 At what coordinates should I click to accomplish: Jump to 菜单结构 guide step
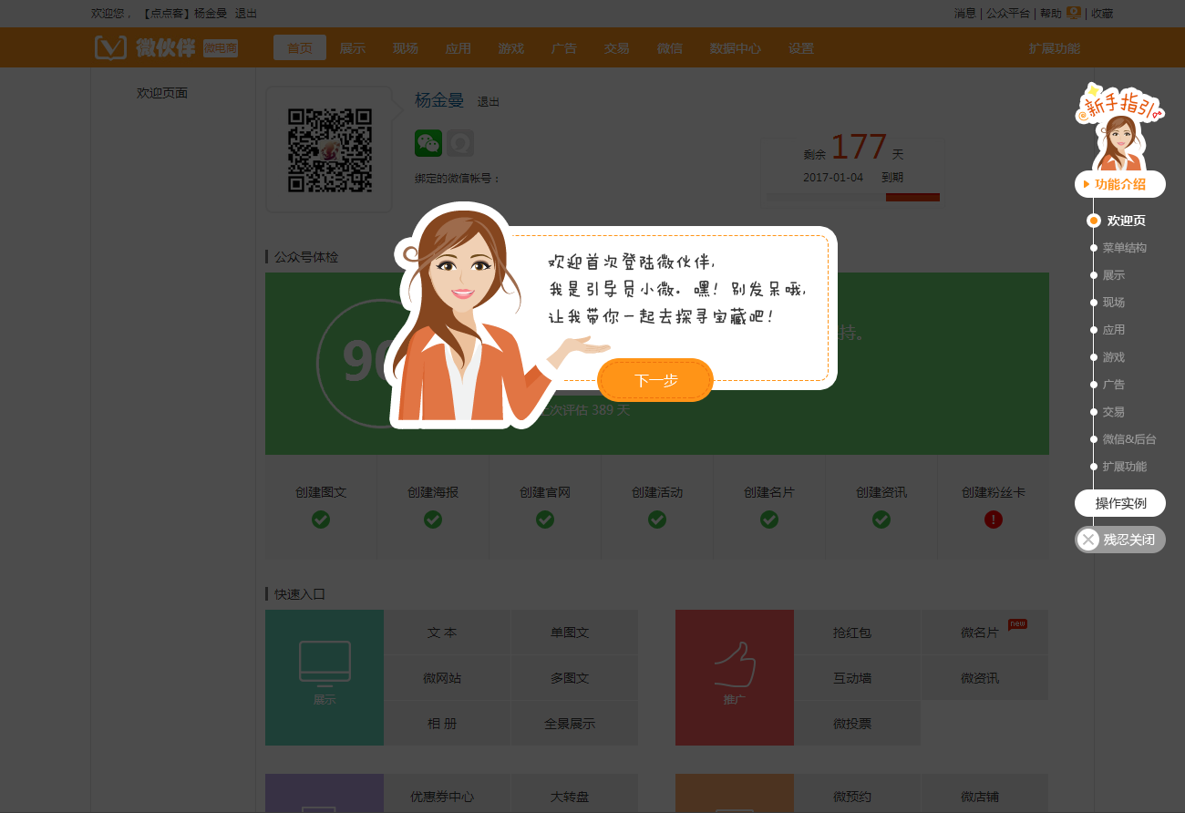click(x=1124, y=248)
